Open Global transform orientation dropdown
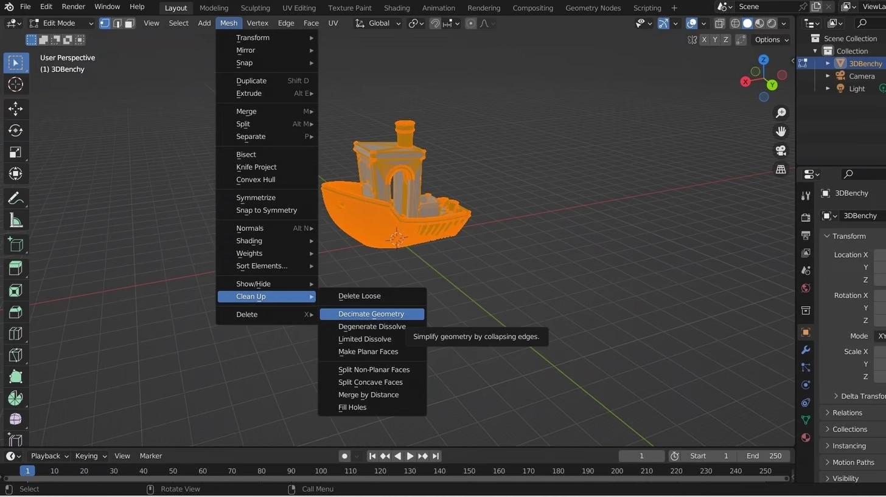Viewport: 886px width, 497px height. [x=378, y=23]
